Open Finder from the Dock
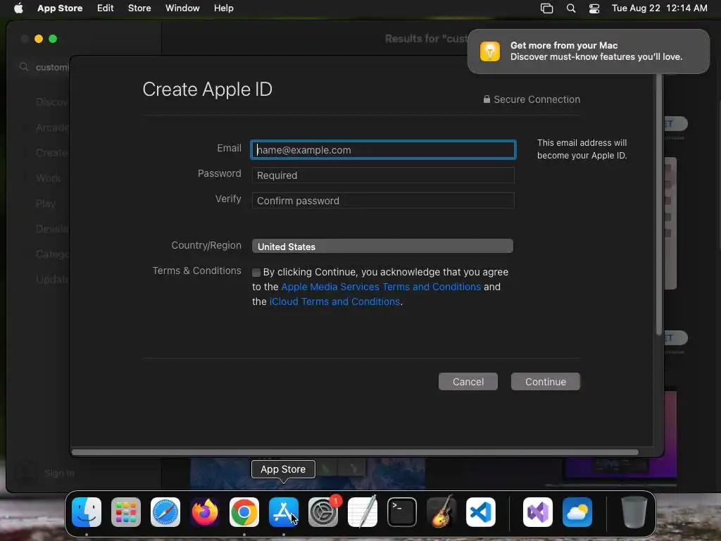The image size is (721, 541). coord(87,512)
